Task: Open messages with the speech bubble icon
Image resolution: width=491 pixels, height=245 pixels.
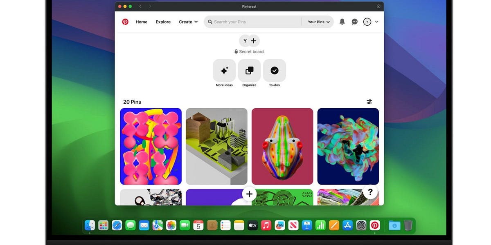Action: click(354, 22)
